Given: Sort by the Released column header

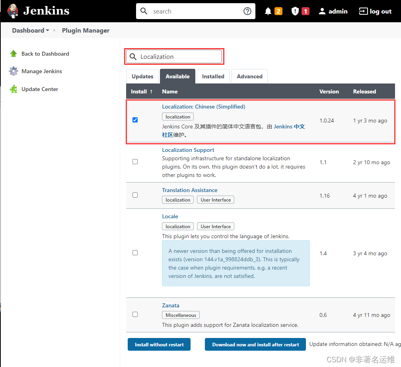Looking at the screenshot, I should point(364,91).
